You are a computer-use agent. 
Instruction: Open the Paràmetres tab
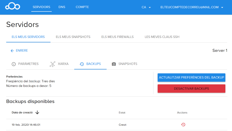[x=25, y=64]
